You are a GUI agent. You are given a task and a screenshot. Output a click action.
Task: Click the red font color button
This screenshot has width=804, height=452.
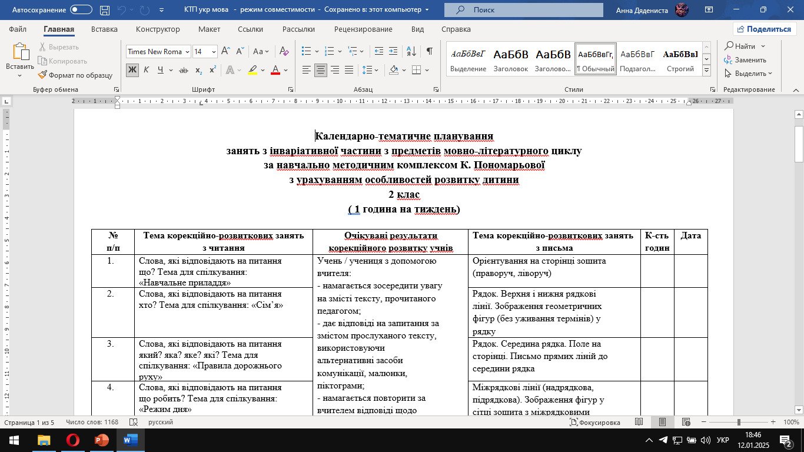click(x=275, y=70)
